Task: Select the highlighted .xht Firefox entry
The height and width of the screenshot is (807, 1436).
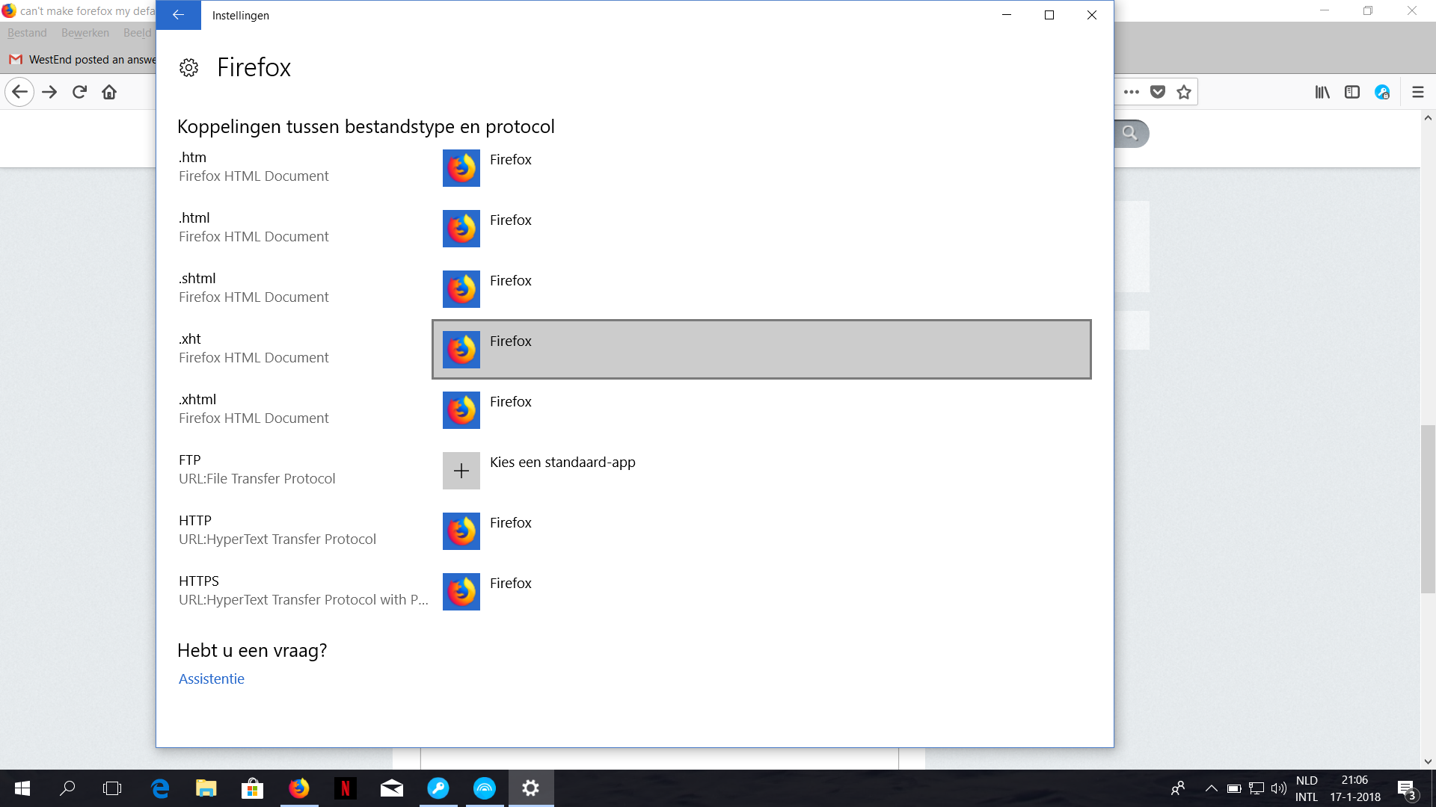Action: (x=761, y=349)
